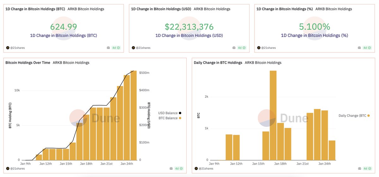Click the 624.99 counter value
Image resolution: width=379 pixels, height=177 pixels.
click(63, 27)
